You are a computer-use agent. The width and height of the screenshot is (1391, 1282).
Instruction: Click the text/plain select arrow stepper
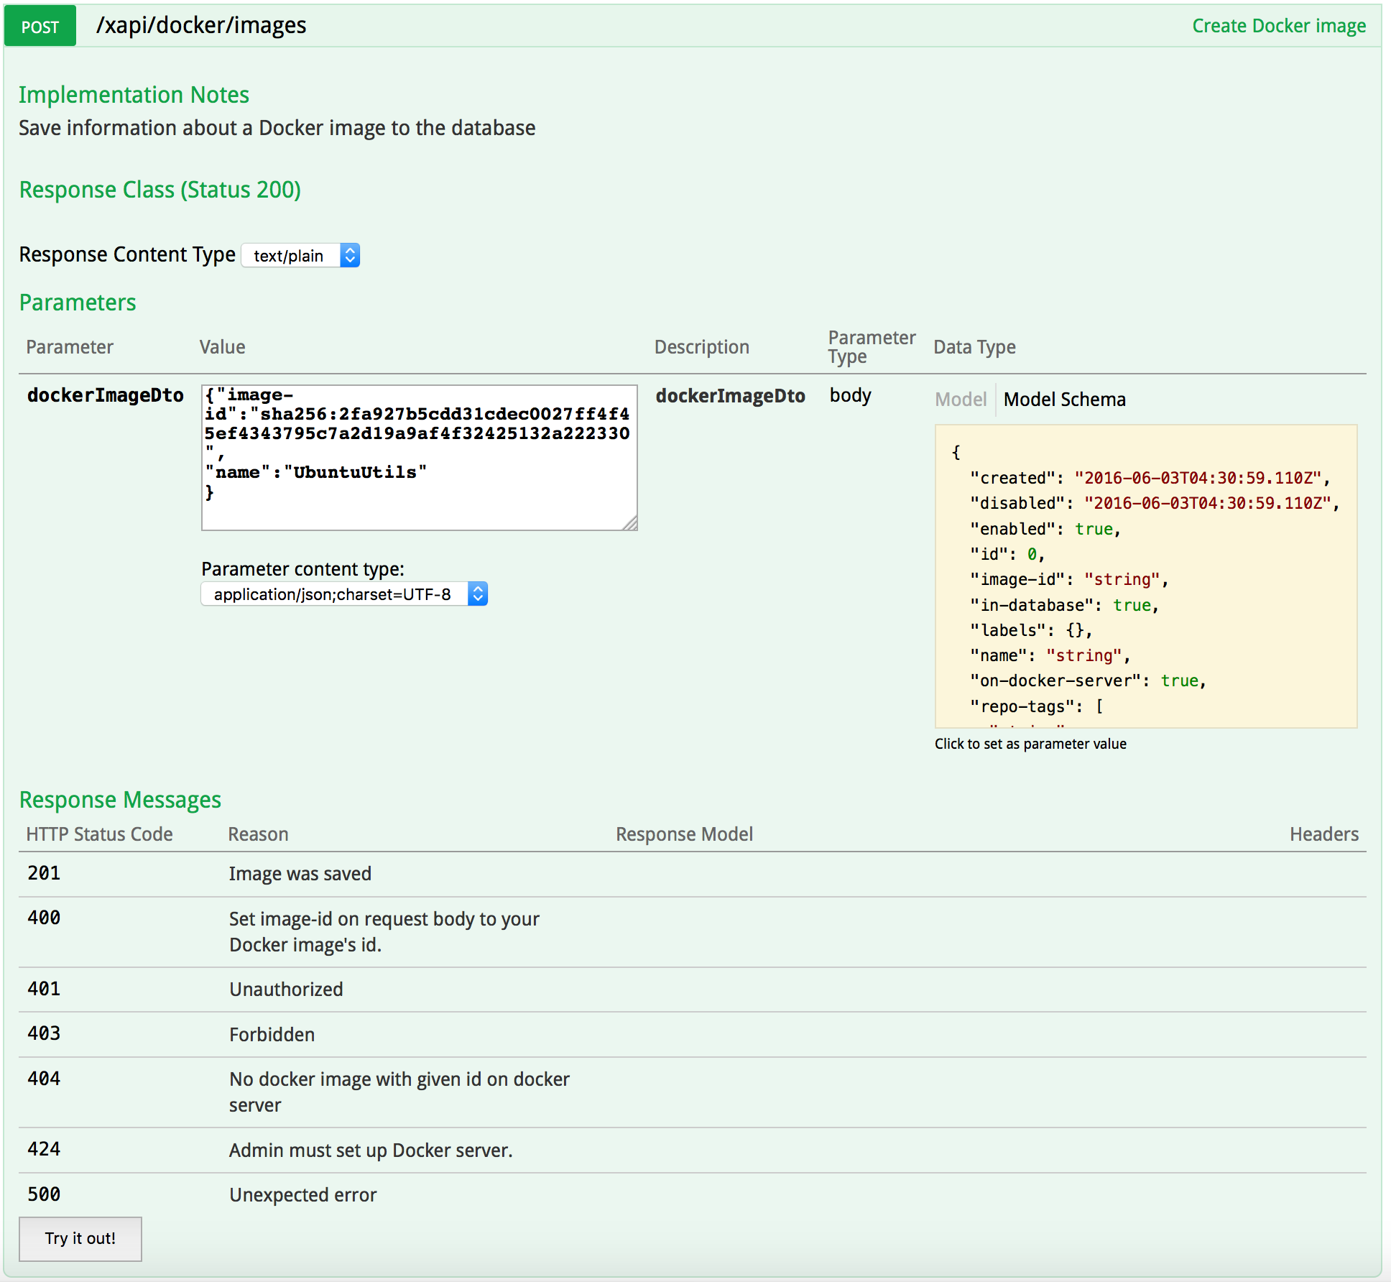coord(350,256)
